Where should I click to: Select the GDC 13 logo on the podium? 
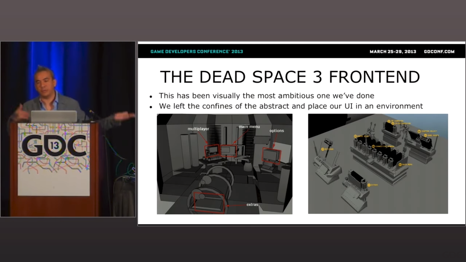[54, 145]
